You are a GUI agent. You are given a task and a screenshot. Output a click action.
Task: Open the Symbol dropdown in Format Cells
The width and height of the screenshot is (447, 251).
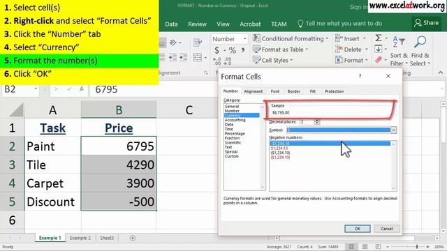[393, 130]
